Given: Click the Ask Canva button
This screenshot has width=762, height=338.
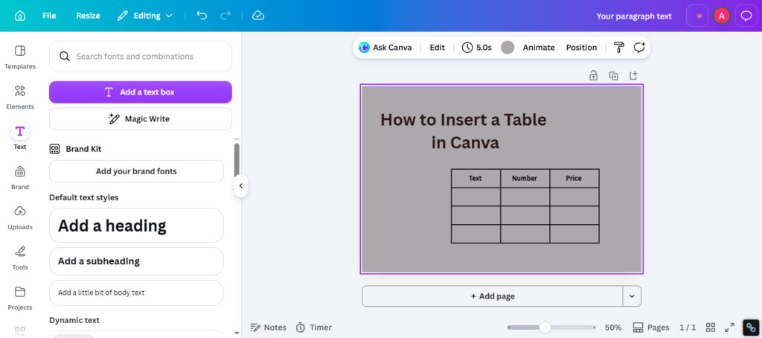Looking at the screenshot, I should coord(385,47).
